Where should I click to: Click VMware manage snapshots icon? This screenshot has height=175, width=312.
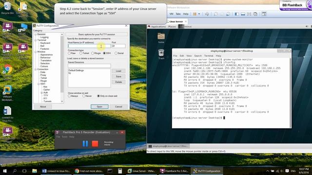[x=228, y=14]
